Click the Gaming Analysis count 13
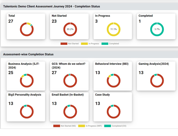Viewport: 178px width, 136px height. click(x=141, y=73)
